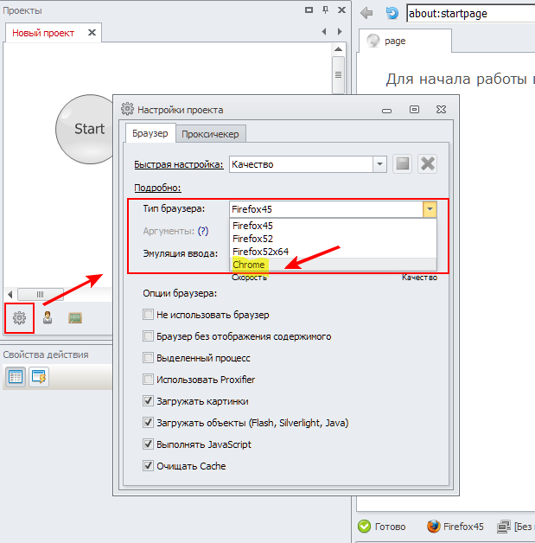The width and height of the screenshot is (535, 543).
Task: Go to next project tab arrow
Action: 340,31
